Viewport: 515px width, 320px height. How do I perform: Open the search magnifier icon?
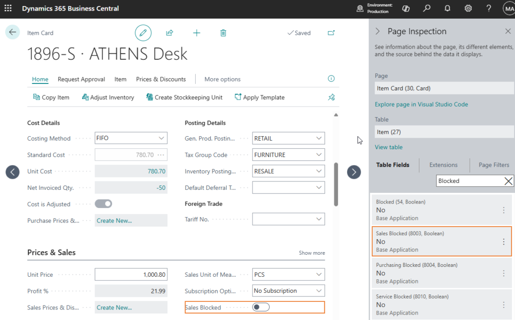tap(427, 9)
